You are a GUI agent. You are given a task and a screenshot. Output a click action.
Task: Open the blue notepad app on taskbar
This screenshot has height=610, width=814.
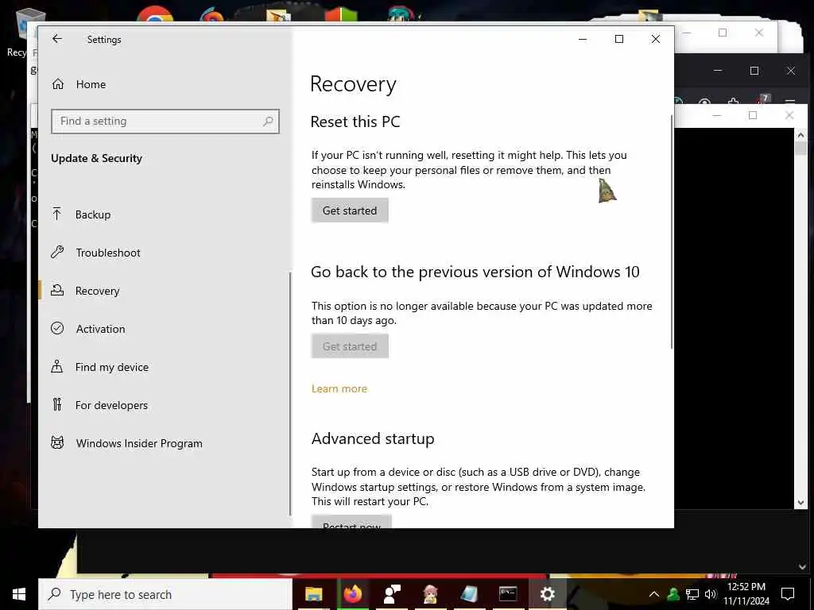pyautogui.click(x=469, y=594)
